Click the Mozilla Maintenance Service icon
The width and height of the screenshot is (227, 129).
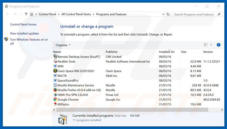[55, 85]
